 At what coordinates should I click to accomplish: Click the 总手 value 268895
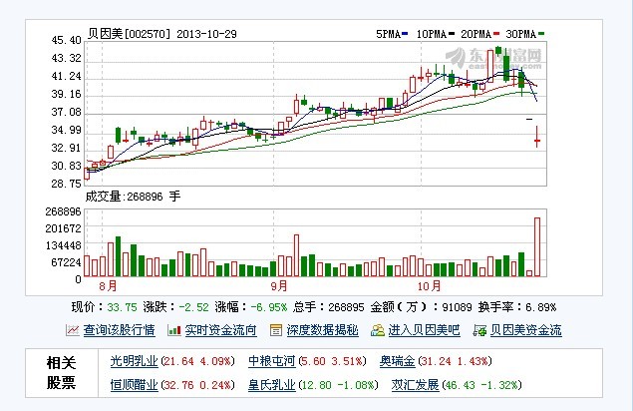click(346, 307)
